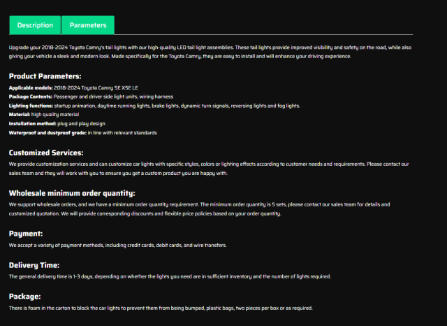Switch to the Description tab
This screenshot has width=447, height=326.
[x=35, y=25]
